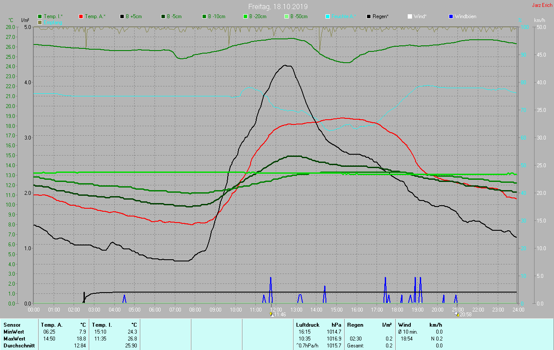Screen dimensions: 554x350
Task: Click the wind gust time 18:54
Action: coord(408,339)
